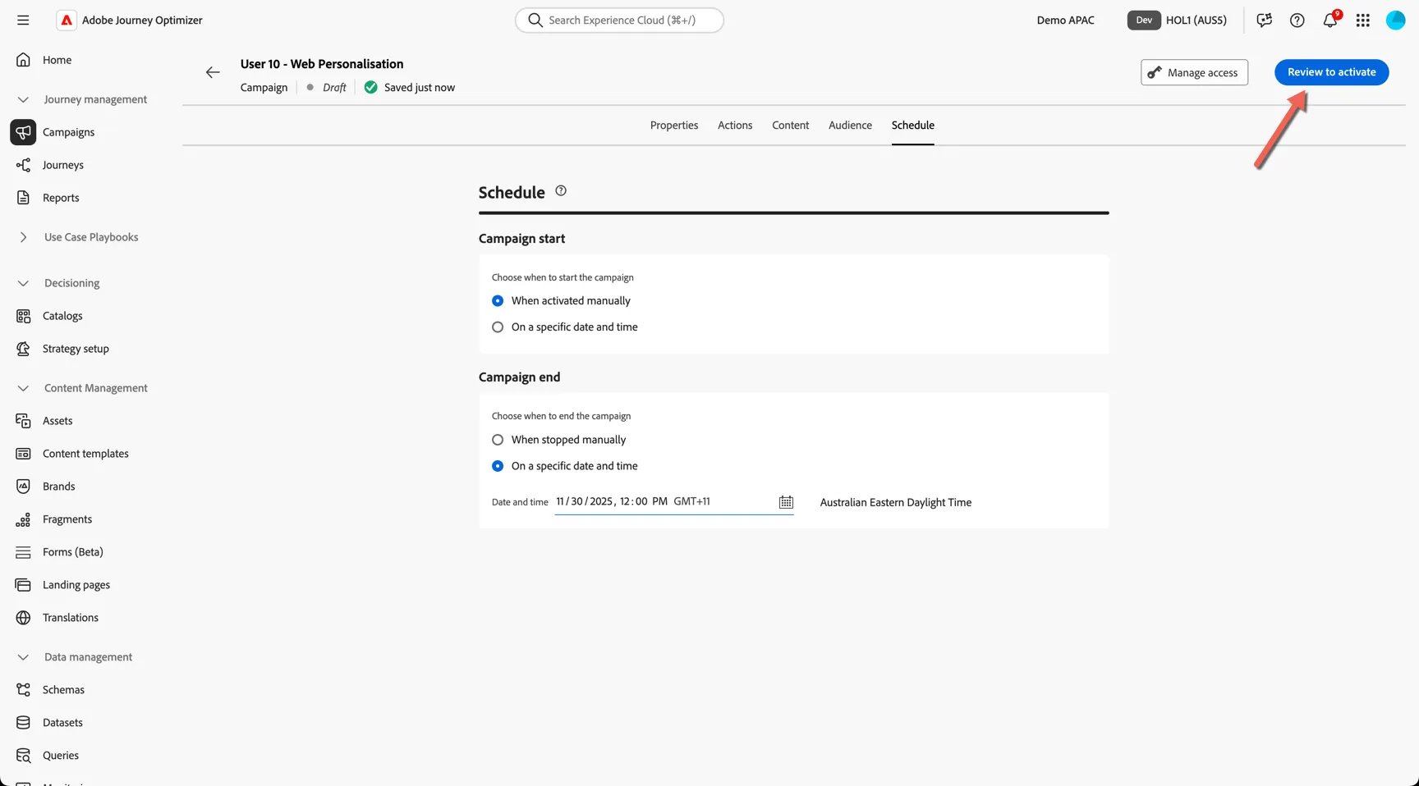Click the Search Experience Cloud field
Screen dimensions: 1419x786
(x=619, y=20)
